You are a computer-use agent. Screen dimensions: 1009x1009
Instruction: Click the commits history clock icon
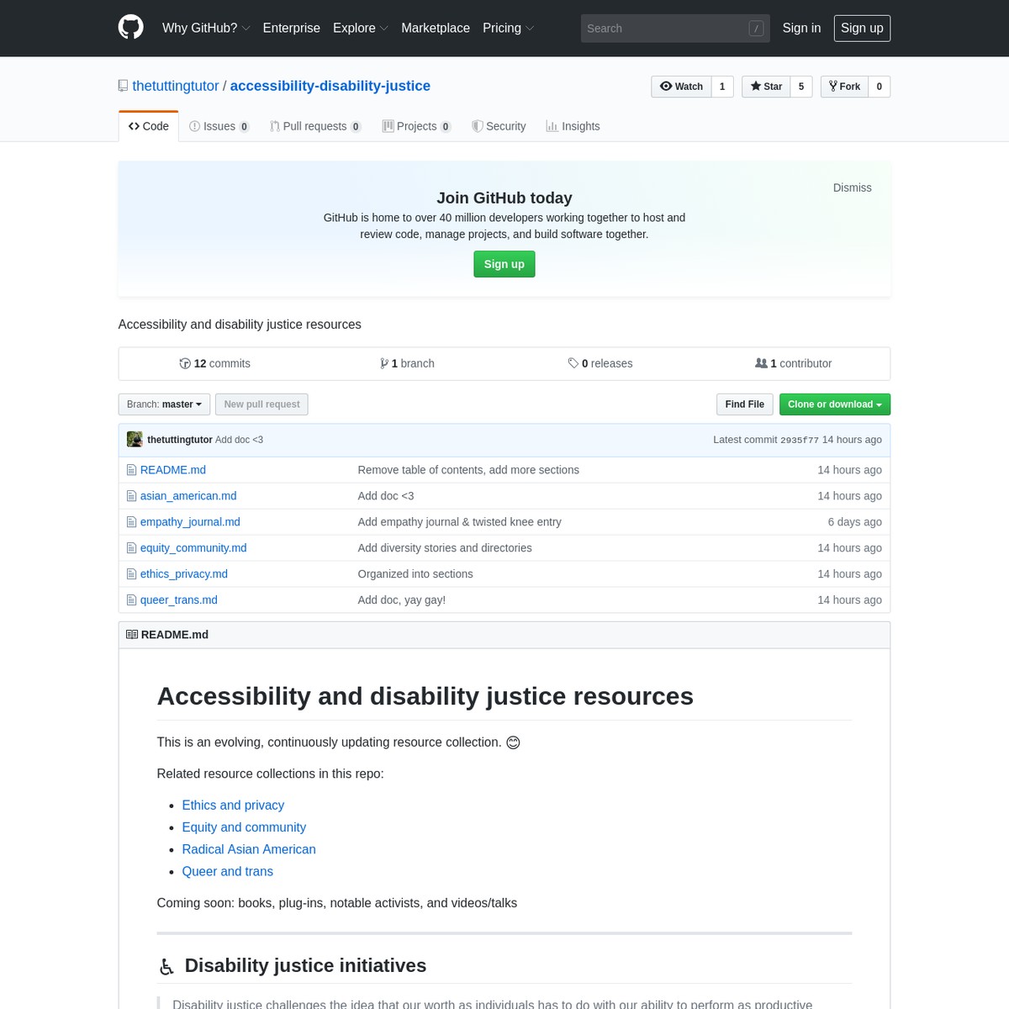click(185, 363)
